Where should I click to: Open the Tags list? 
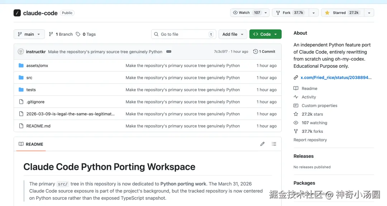coord(86,34)
